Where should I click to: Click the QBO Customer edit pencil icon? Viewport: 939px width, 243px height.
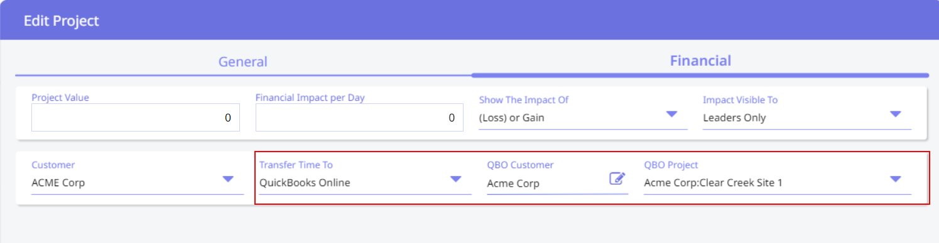coord(617,178)
